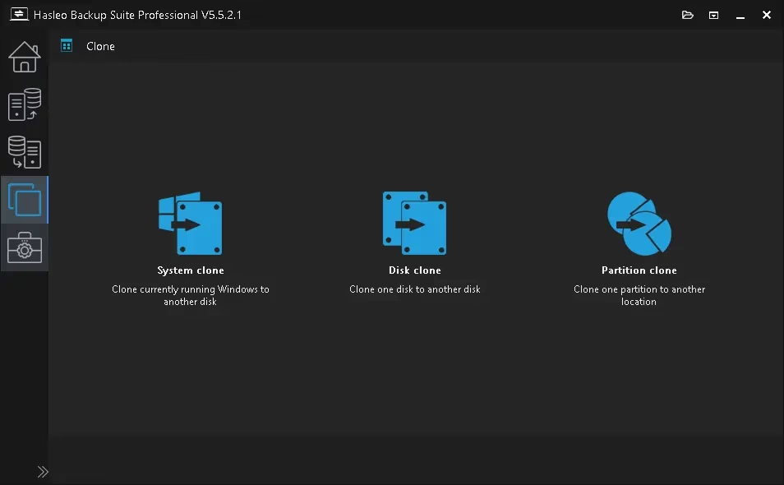Open the Backup section in sidebar
Image resolution: width=784 pixels, height=485 pixels.
pos(24,105)
